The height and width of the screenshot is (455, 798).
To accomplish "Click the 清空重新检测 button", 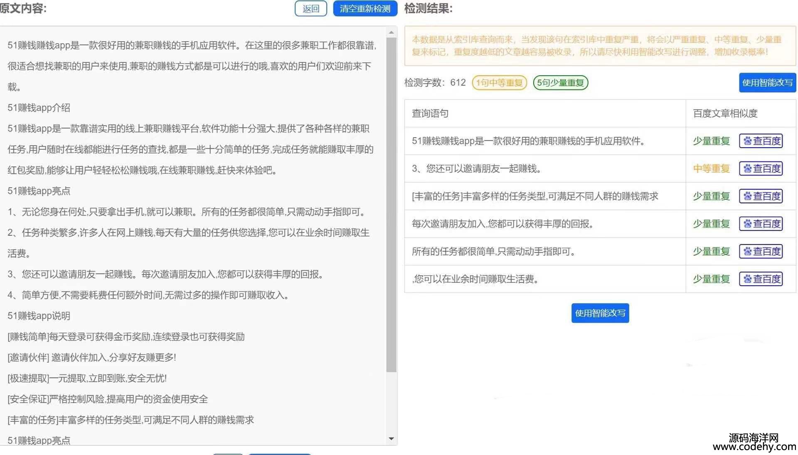I will [365, 9].
